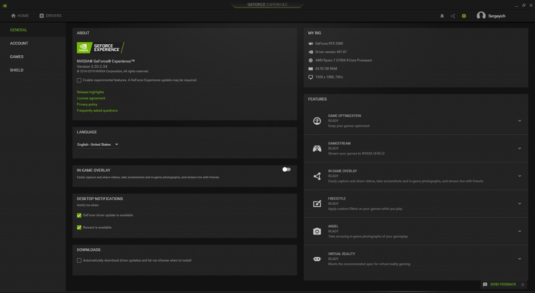Image resolution: width=535 pixels, height=293 pixels.
Task: Expand the Ansel feature chevron
Action: pos(520,231)
